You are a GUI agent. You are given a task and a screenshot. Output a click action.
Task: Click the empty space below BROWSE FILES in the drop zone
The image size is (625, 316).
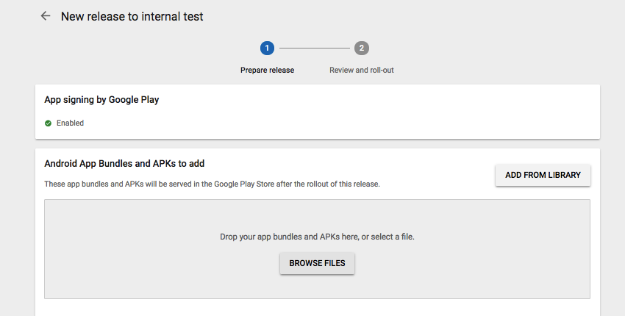pos(317,287)
